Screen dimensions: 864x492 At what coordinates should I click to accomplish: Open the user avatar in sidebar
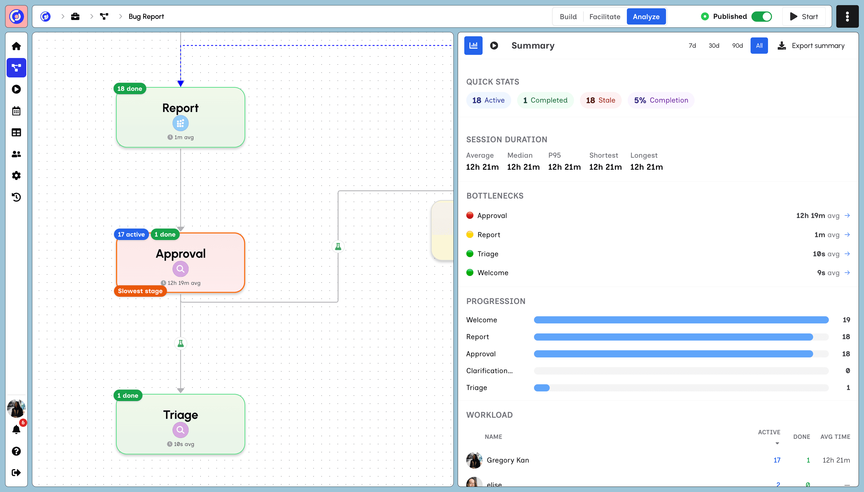pyautogui.click(x=16, y=408)
